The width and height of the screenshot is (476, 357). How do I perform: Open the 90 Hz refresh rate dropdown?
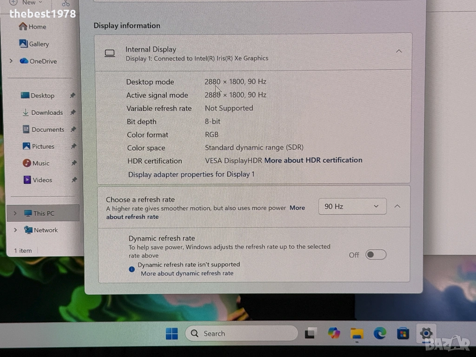pos(352,206)
